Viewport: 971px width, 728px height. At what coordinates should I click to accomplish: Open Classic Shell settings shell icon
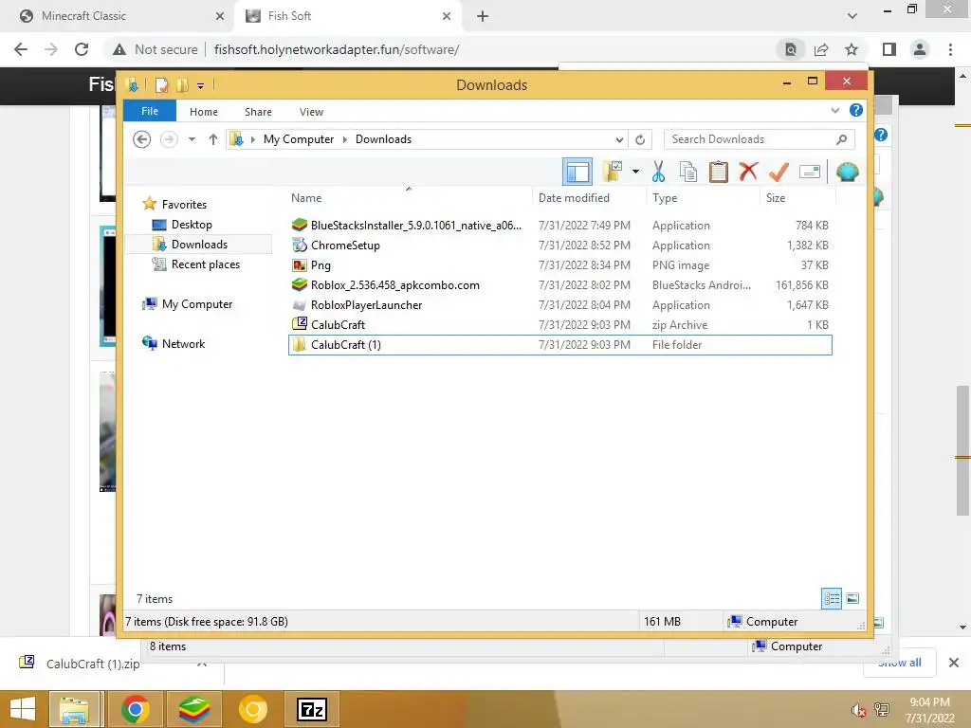[847, 172]
